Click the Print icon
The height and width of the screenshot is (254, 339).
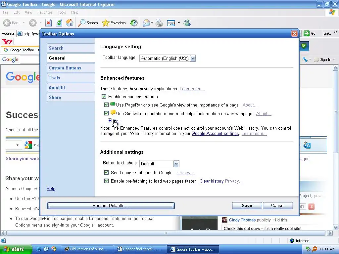coord(159,23)
